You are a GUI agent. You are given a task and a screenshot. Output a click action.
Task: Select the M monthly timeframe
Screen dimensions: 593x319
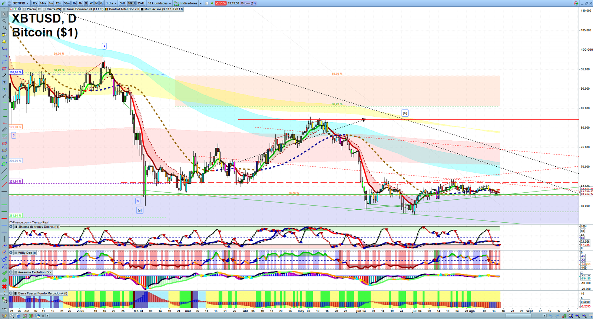pyautogui.click(x=96, y=3)
